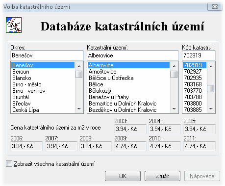Select Benešov in the Okres list
The height and width of the screenshot is (186, 225).
43,65
